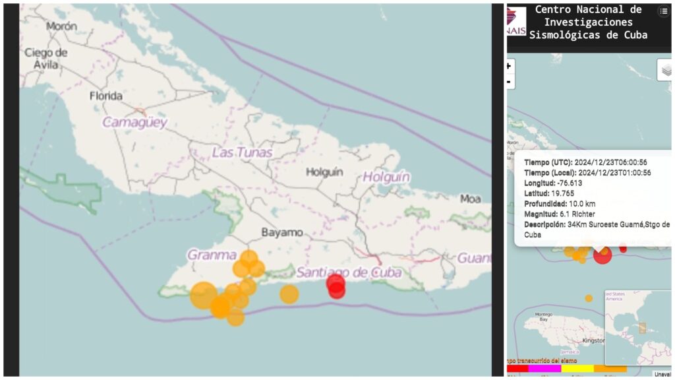The height and width of the screenshot is (380, 675).
Task: Zoom out using the minus button
Action: 508,80
